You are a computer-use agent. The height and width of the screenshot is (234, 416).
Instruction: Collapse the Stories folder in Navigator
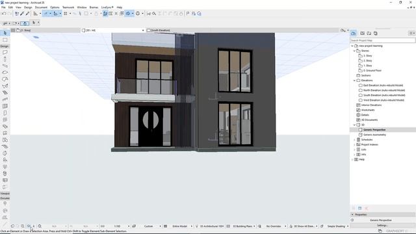[x=354, y=51]
